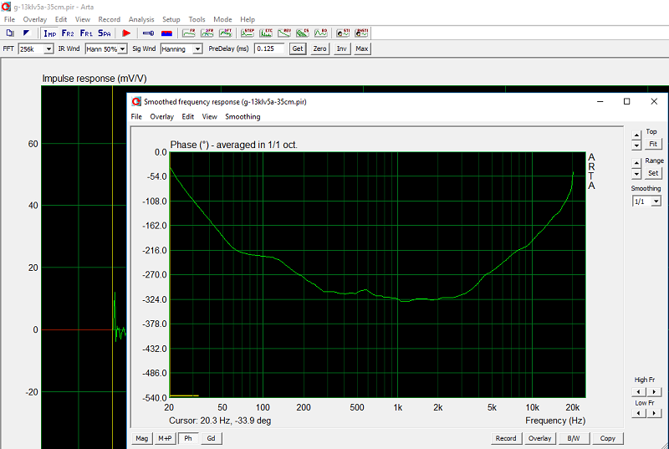This screenshot has height=449, width=669.
Task: Switch graph to Mag view
Action: coord(142,438)
